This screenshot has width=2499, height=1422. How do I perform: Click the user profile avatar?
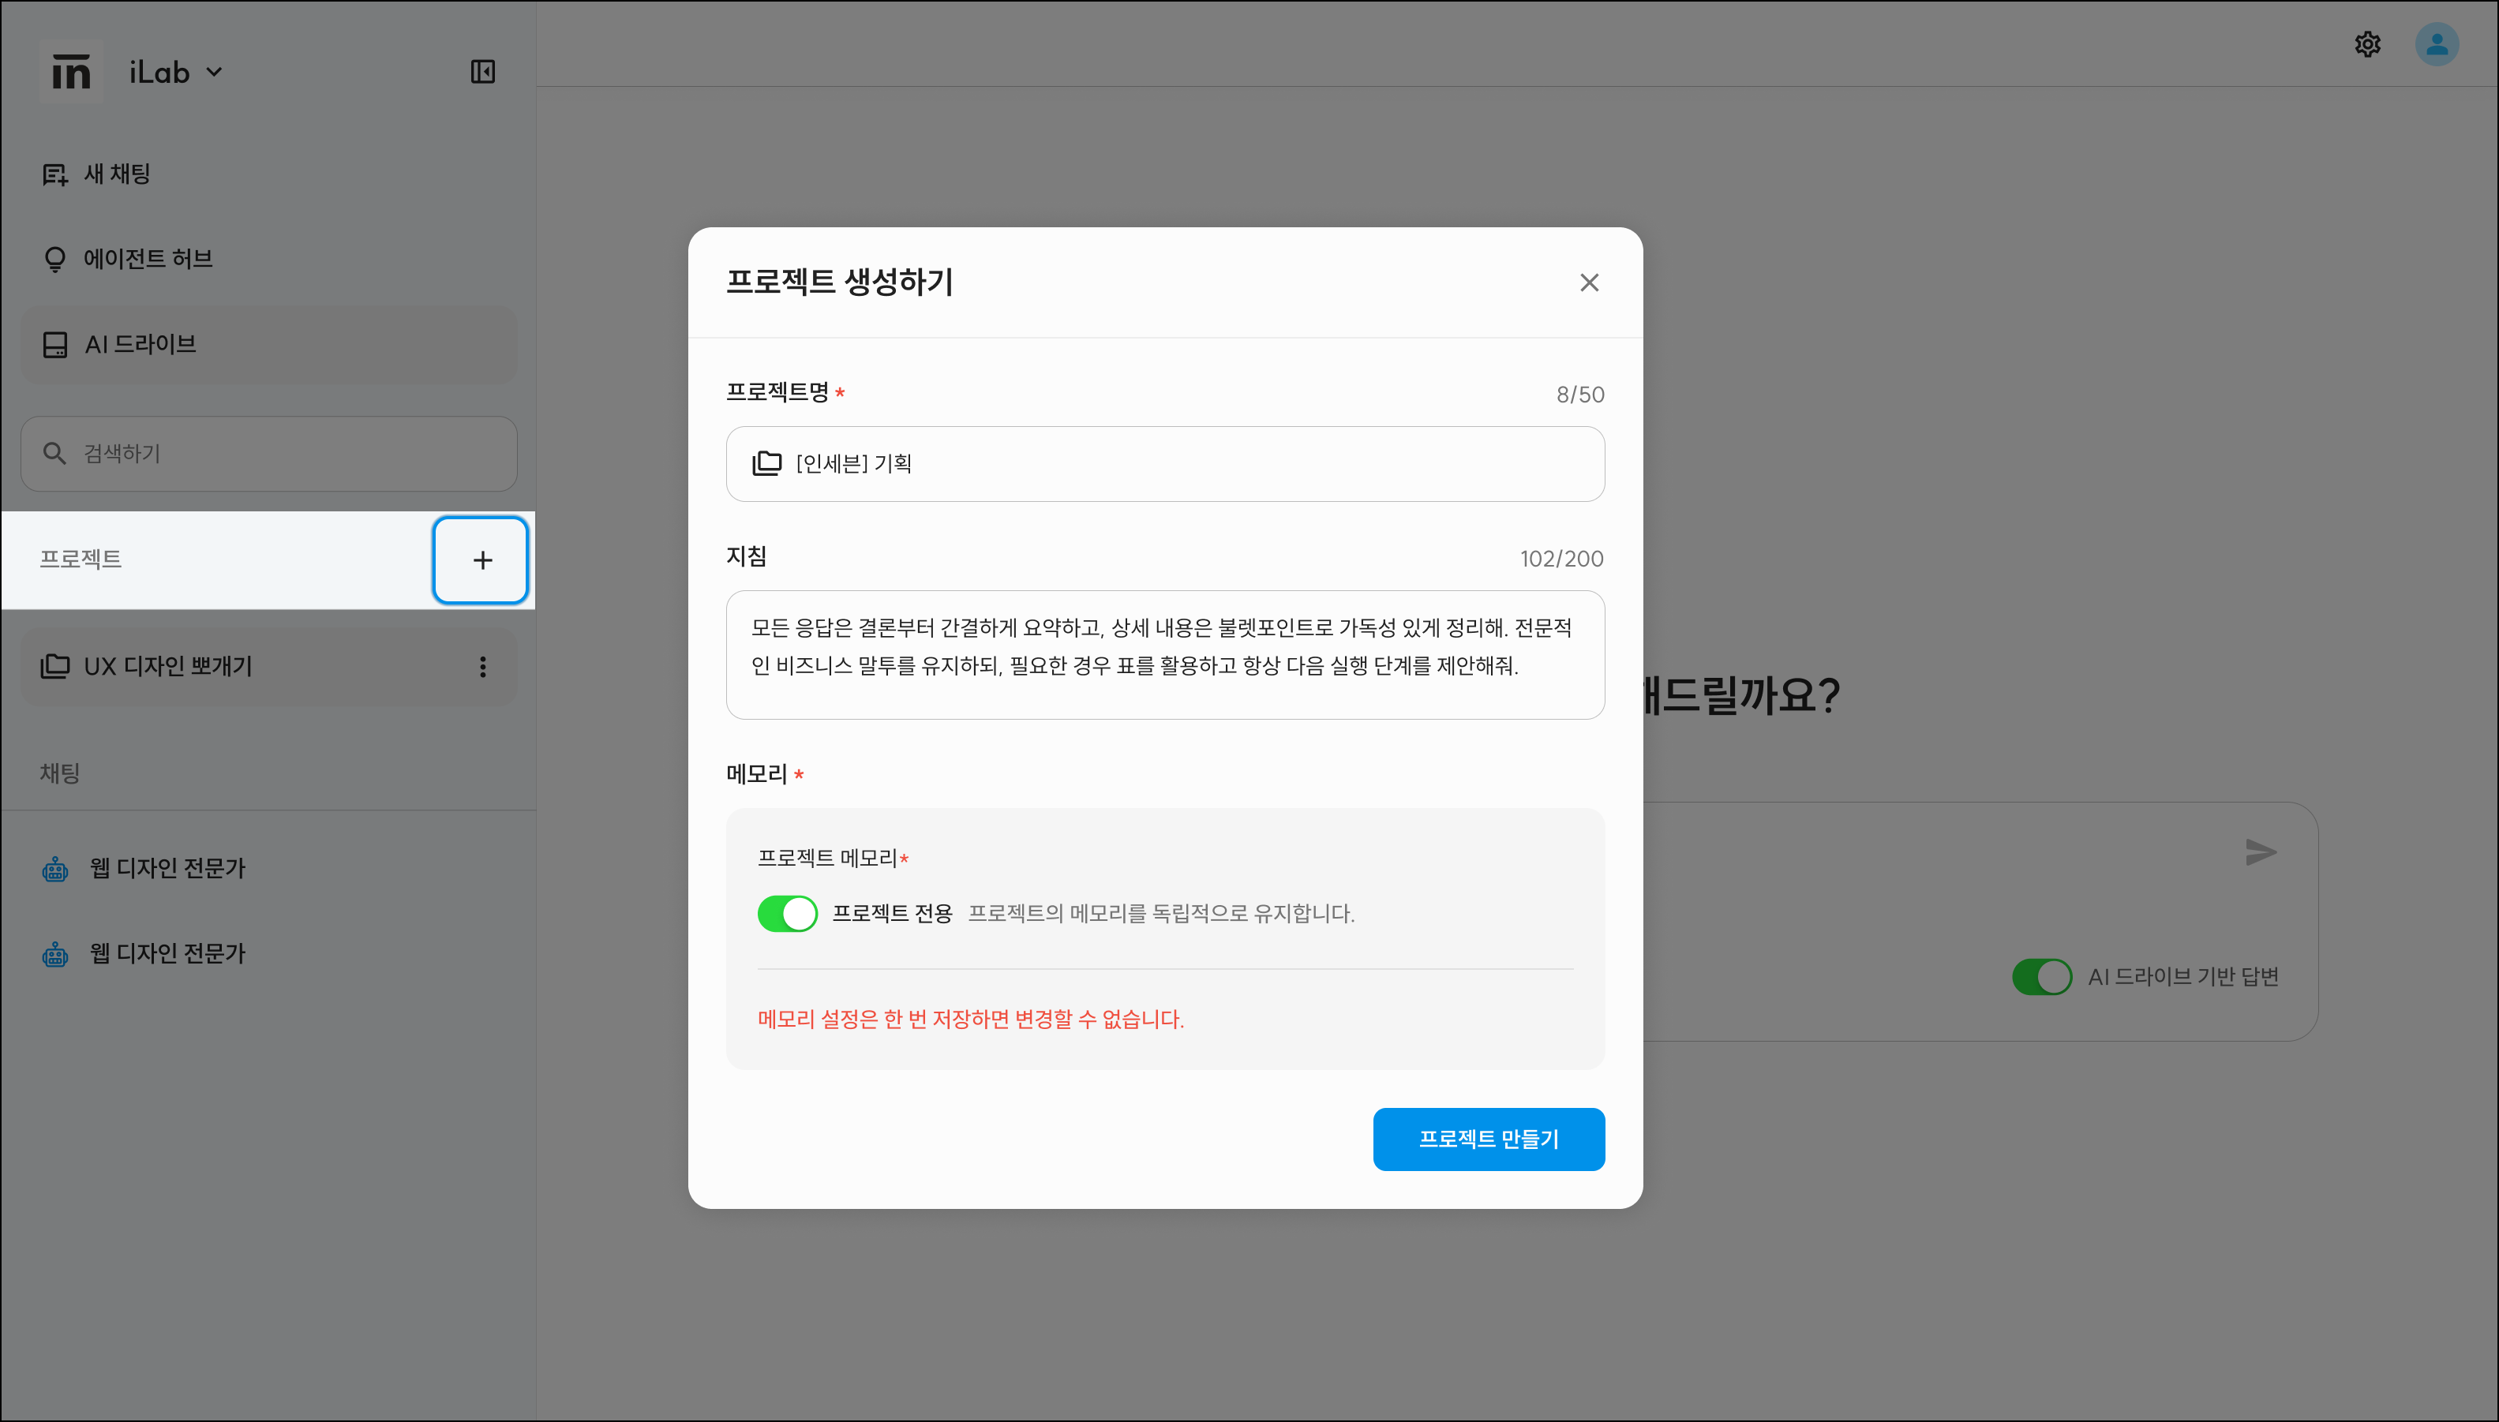(x=2437, y=44)
